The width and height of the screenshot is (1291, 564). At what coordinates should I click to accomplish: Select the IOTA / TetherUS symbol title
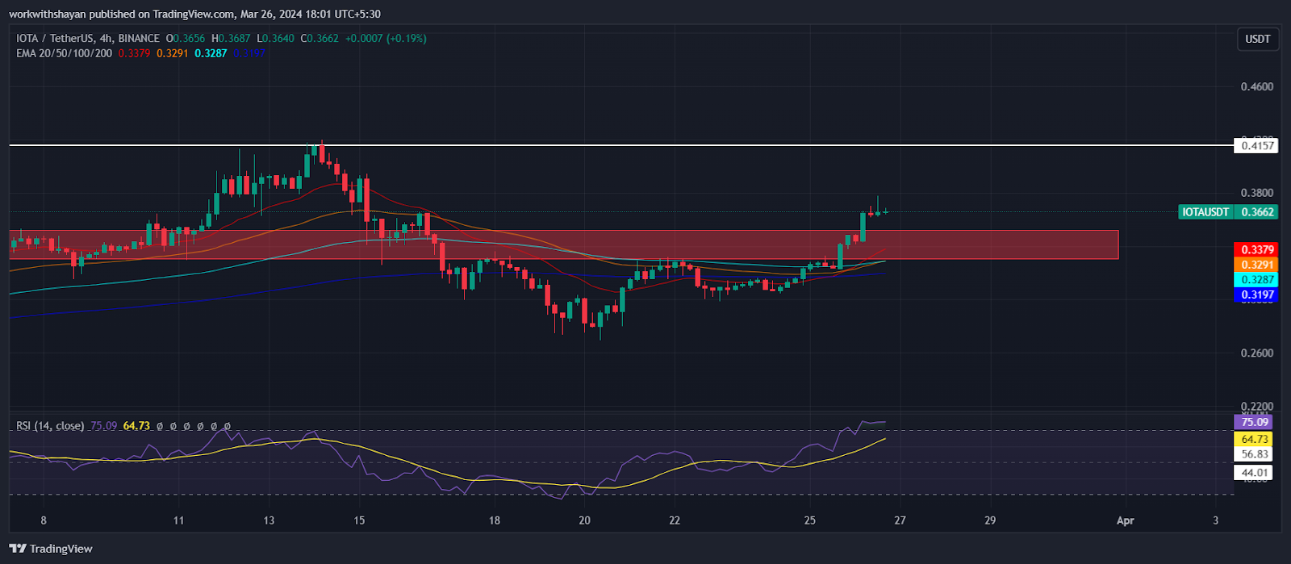[x=56, y=38]
